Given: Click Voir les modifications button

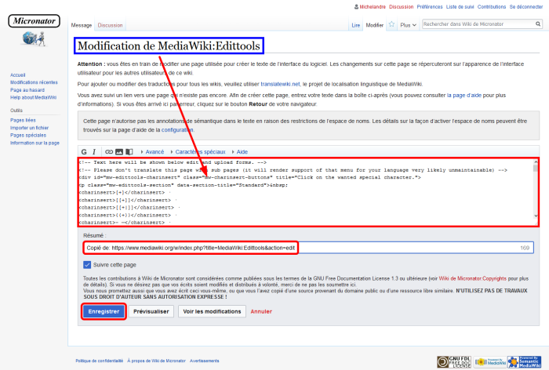Looking at the screenshot, I should pyautogui.click(x=213, y=311).
